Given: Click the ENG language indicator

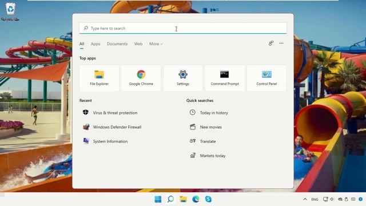Looking at the screenshot, I should [x=315, y=200].
